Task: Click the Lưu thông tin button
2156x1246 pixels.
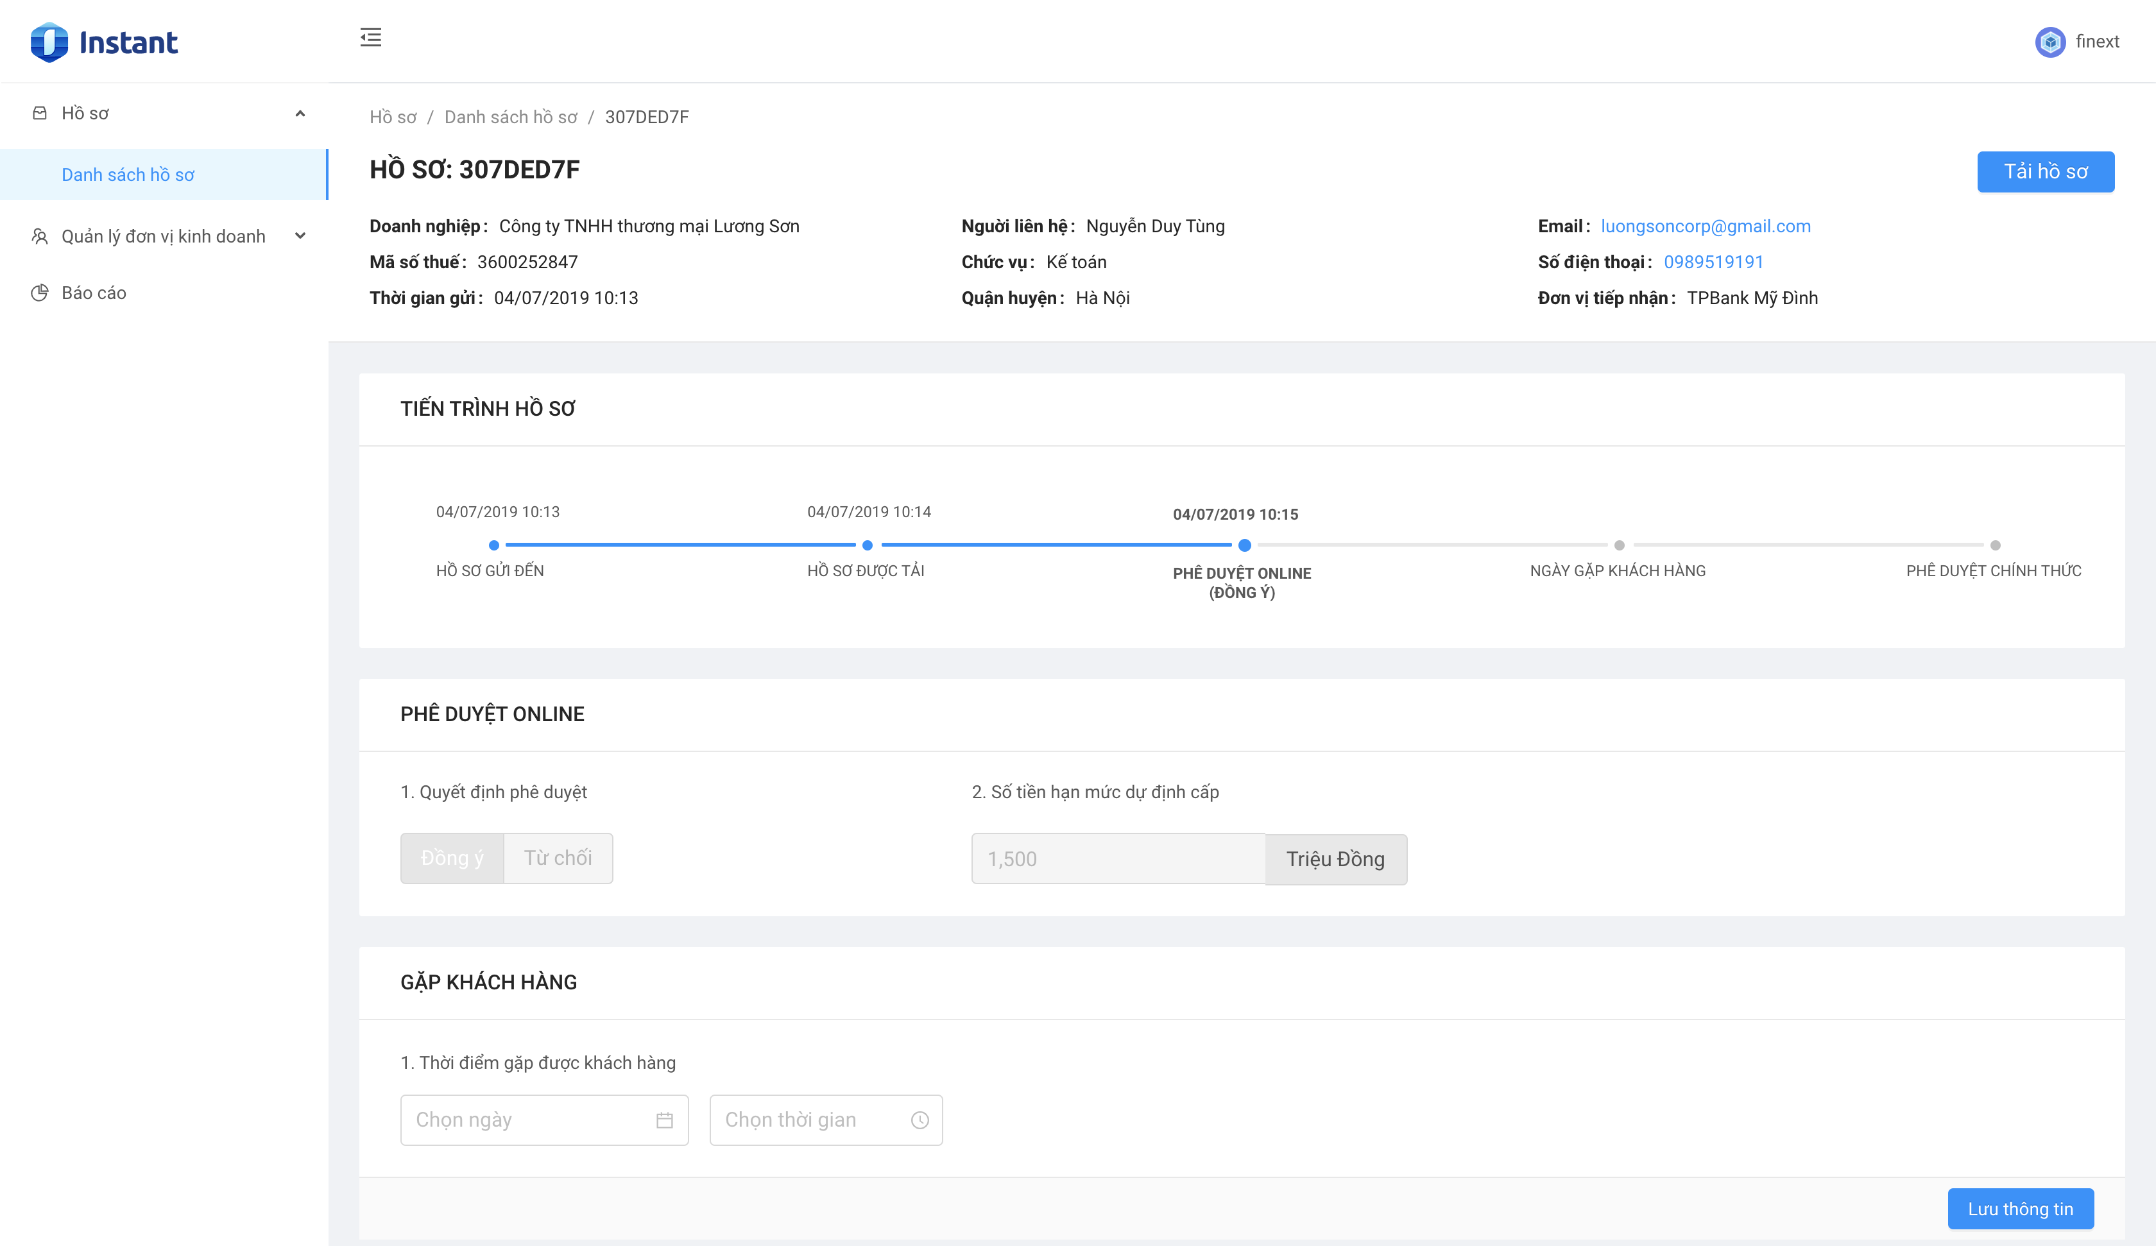Action: 2020,1208
